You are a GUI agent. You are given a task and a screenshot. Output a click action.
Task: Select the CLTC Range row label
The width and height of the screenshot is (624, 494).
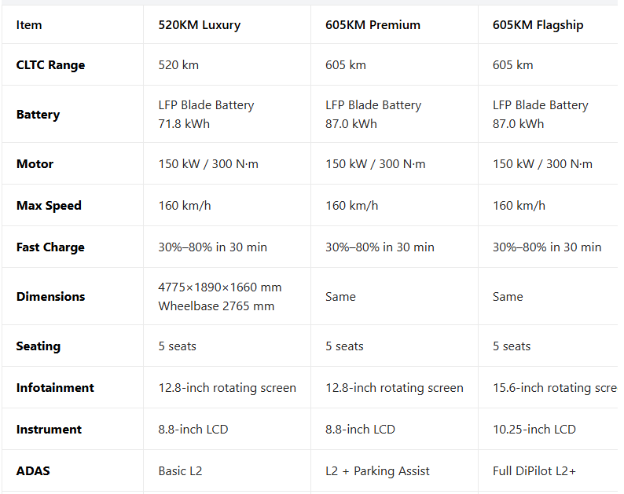click(50, 65)
